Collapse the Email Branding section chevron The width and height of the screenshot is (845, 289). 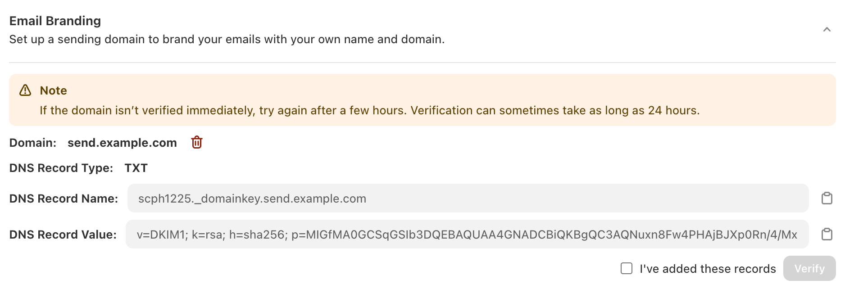click(827, 30)
